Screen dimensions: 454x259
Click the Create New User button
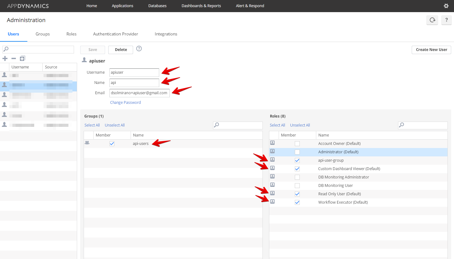pyautogui.click(x=431, y=50)
